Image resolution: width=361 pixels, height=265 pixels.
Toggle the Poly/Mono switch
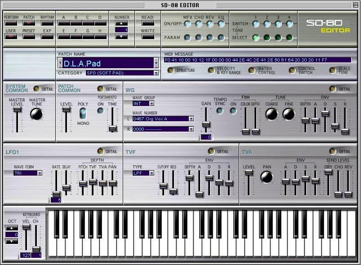coord(83,113)
